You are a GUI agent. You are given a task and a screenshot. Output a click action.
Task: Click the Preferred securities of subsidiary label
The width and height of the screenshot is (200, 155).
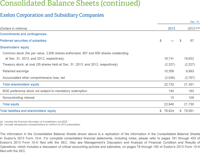23,41
